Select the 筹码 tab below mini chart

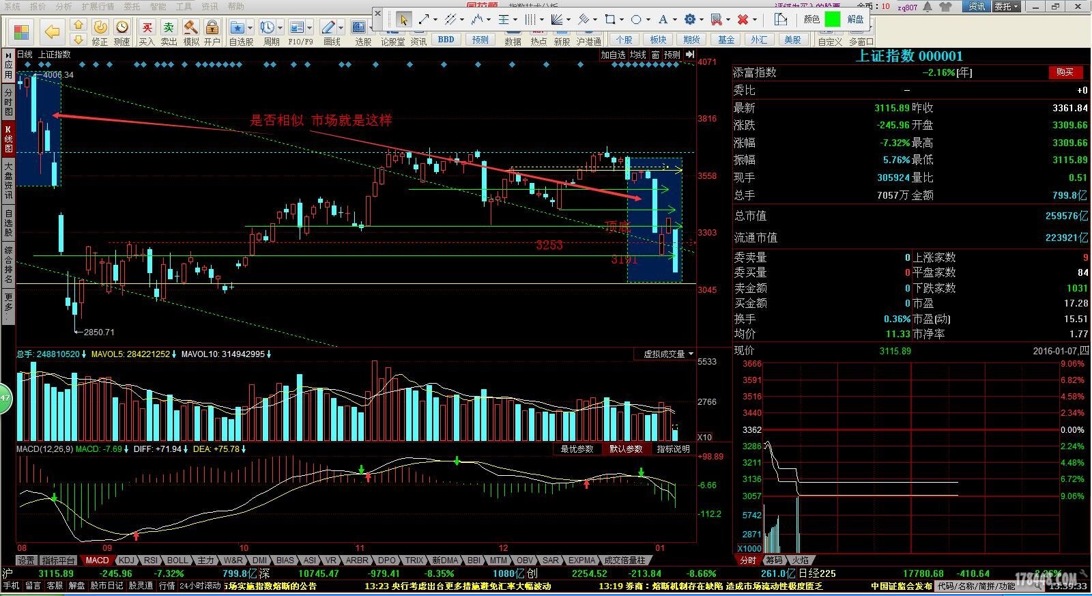(774, 560)
